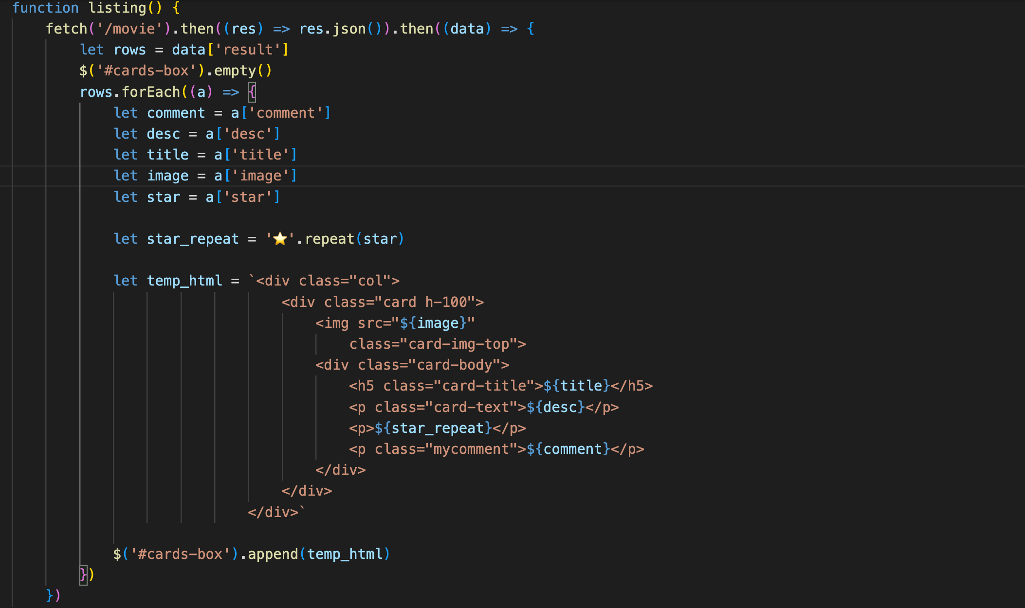The image size is (1025, 608).
Task: Click the '${desc}' placeholder in card-text paragraph
Action: point(556,407)
